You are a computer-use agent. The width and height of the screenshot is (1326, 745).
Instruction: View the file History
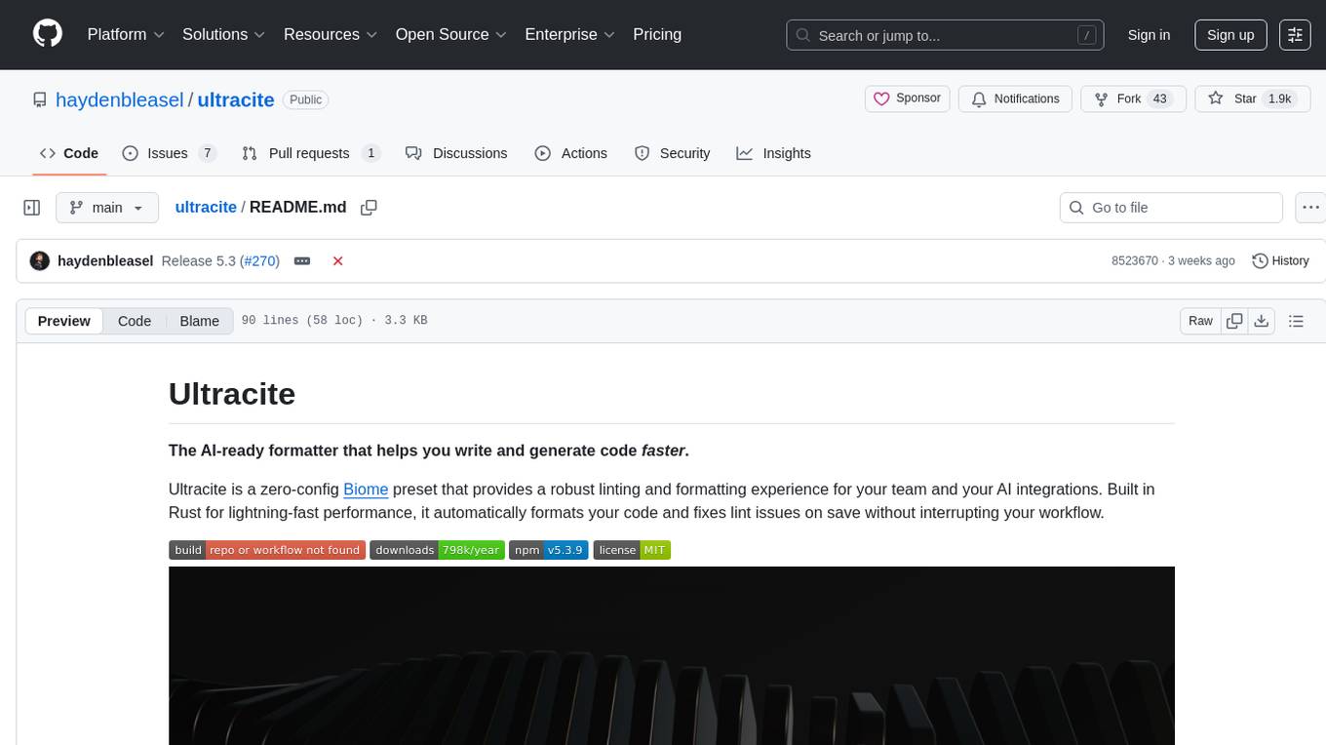coord(1280,261)
